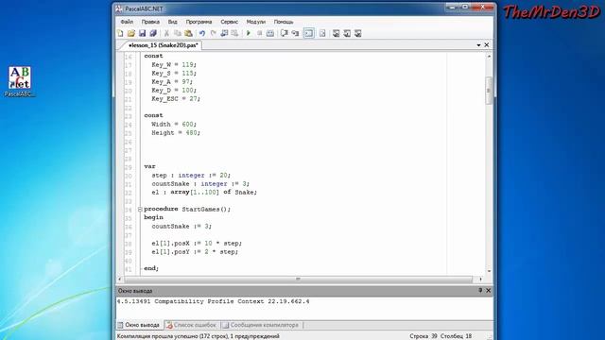Click the Save All icon

153,33
